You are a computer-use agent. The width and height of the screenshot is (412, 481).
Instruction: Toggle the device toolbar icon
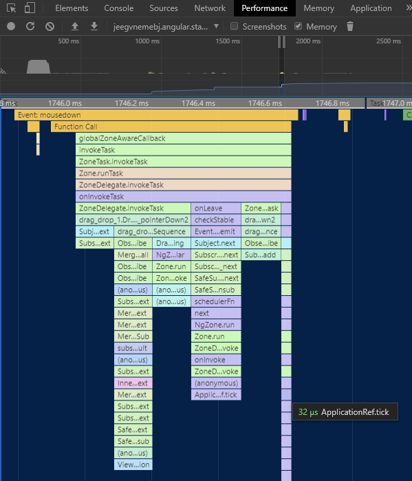30,8
